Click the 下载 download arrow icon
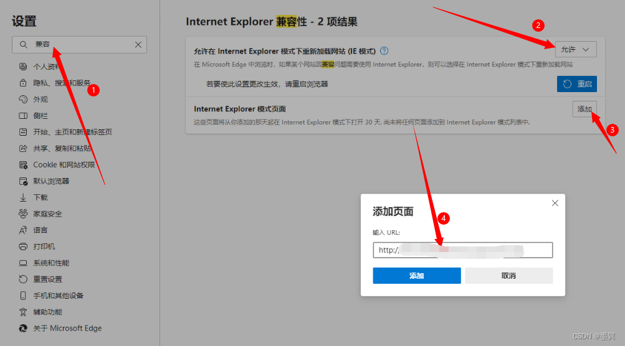This screenshot has height=346, width=625. [23, 197]
